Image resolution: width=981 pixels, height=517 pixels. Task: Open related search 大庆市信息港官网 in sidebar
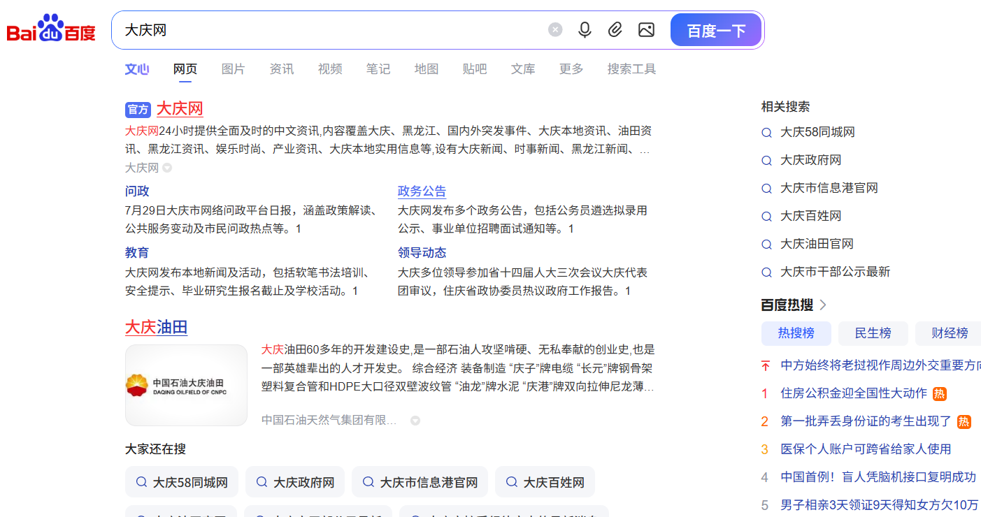coord(829,188)
